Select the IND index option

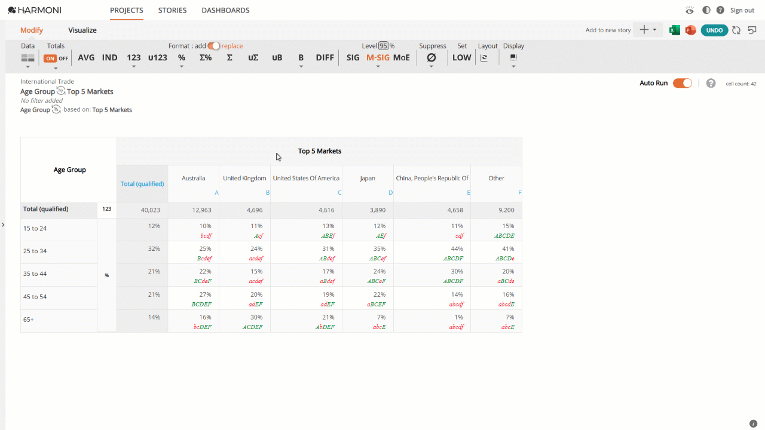point(110,58)
